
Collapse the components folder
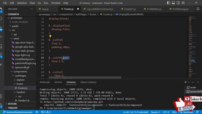(x=20, y=72)
